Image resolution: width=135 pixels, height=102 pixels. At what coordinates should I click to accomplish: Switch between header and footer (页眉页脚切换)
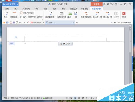86,15
